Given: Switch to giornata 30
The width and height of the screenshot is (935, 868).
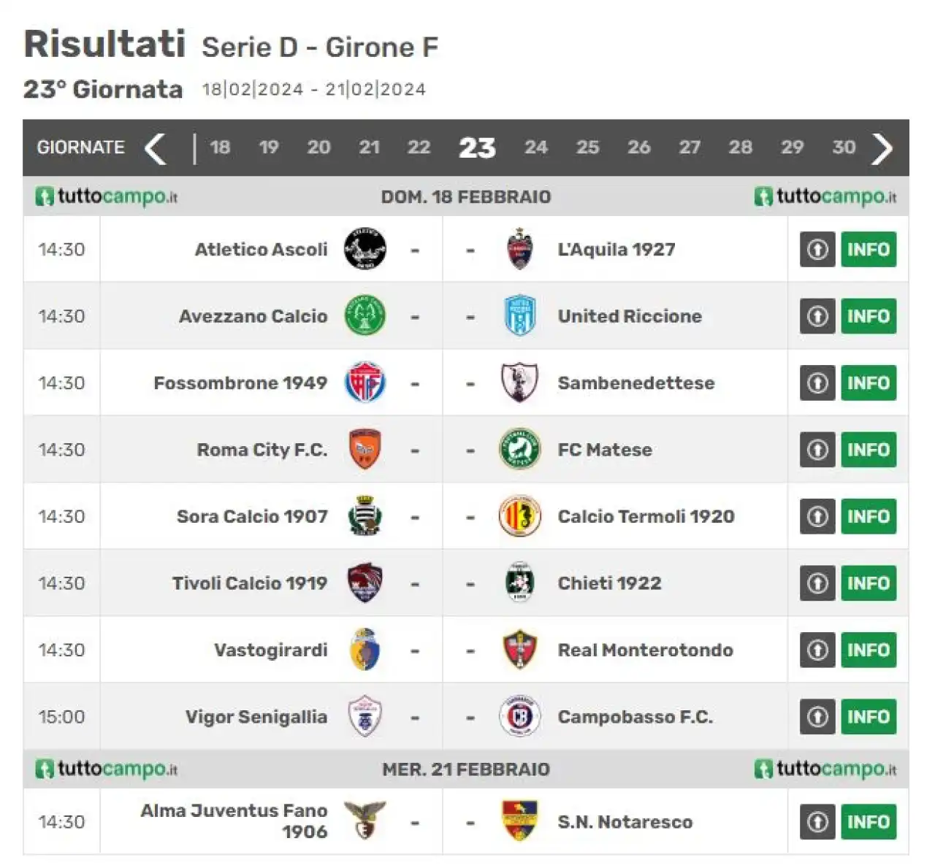Looking at the screenshot, I should 844,147.
